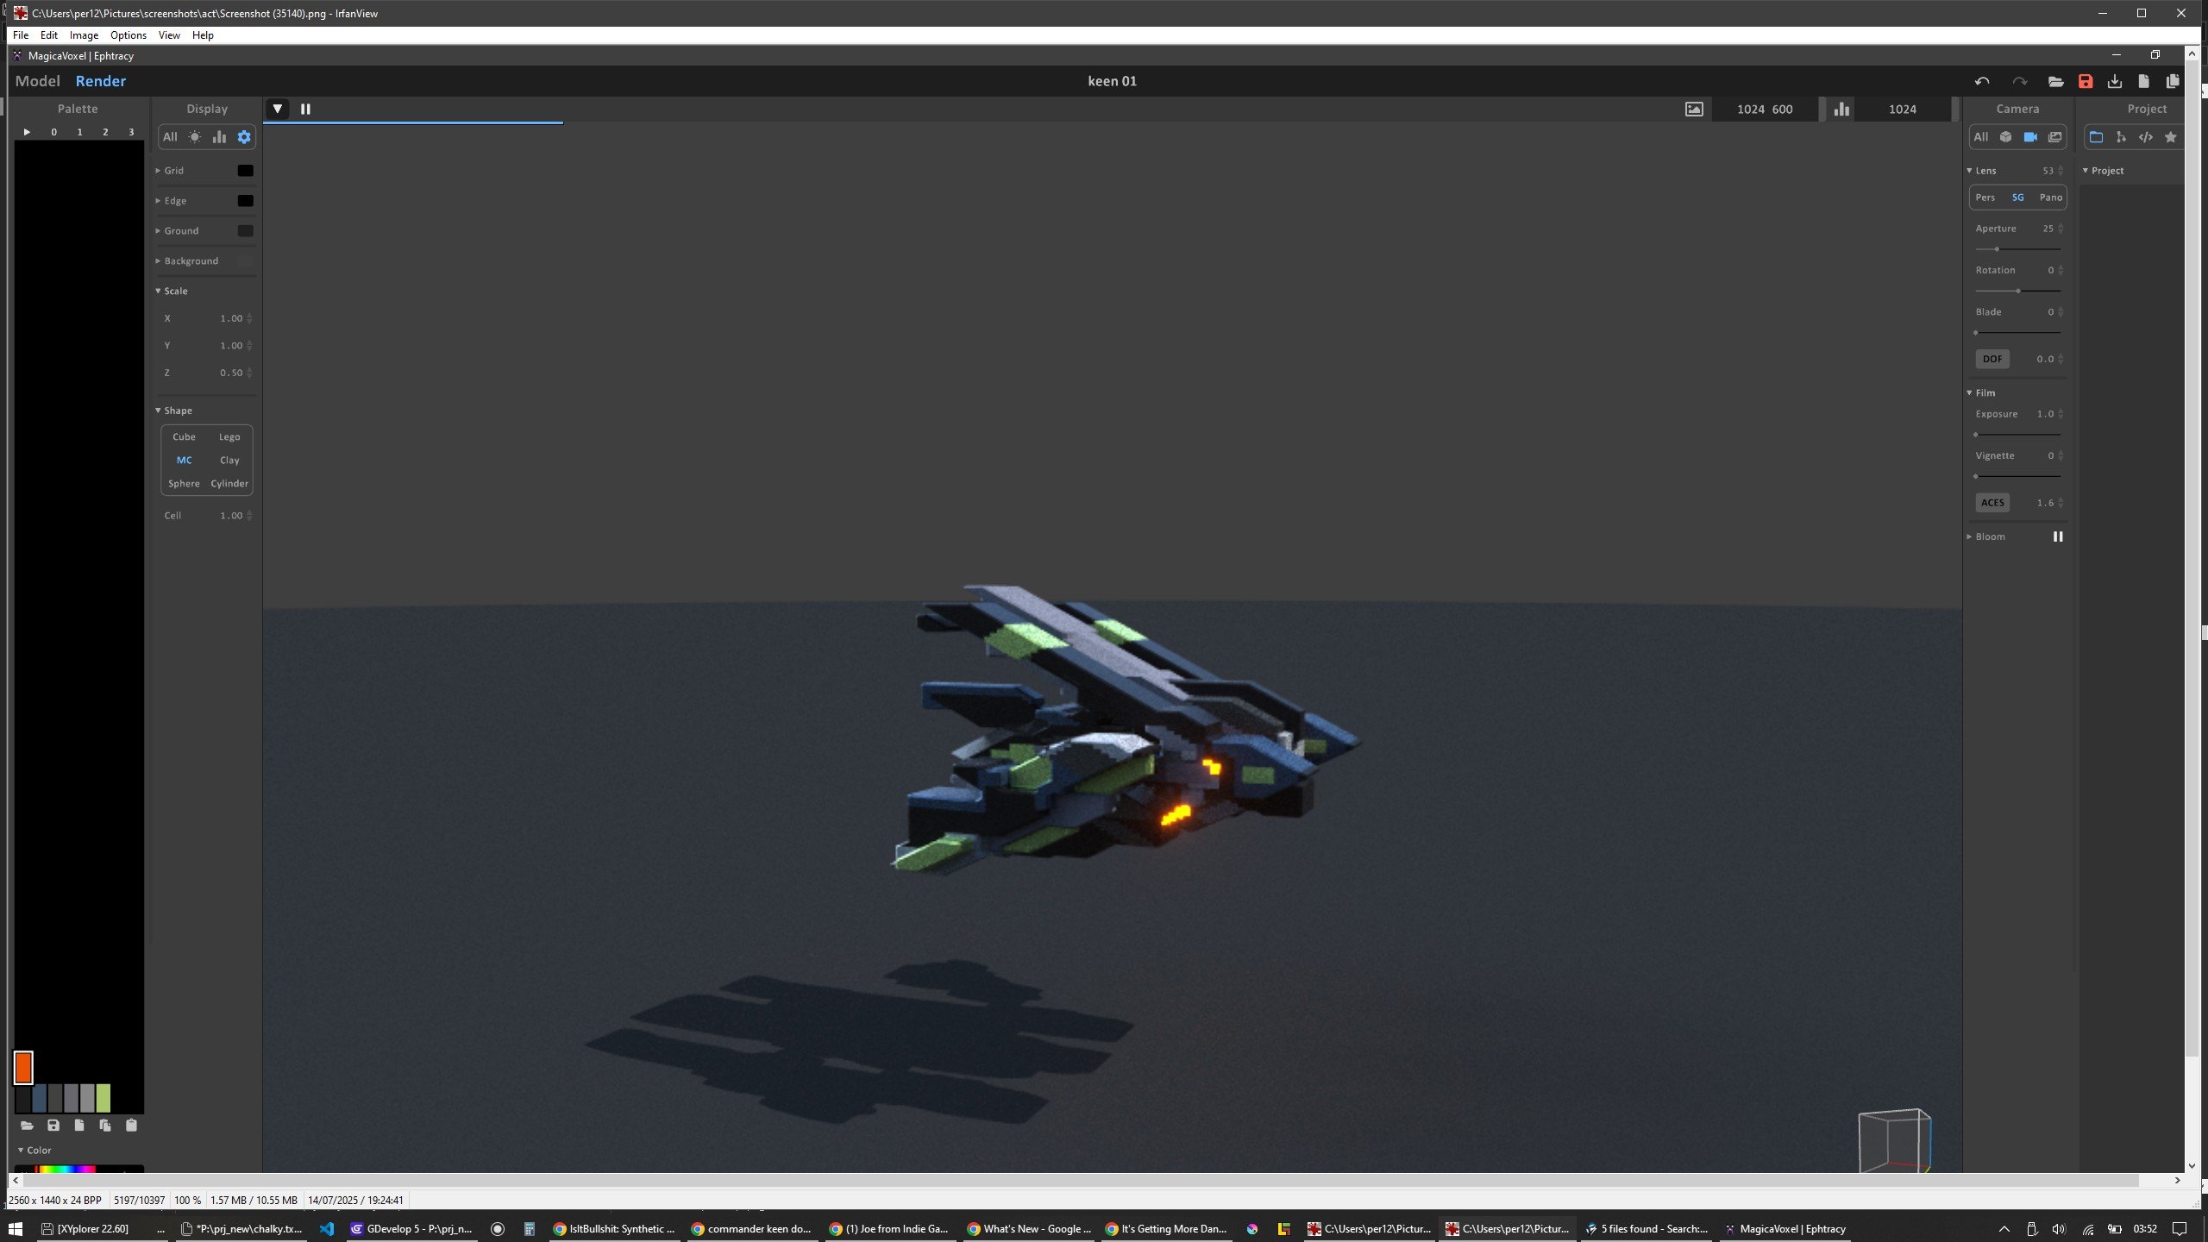The width and height of the screenshot is (2208, 1242).
Task: Switch to the Model tab
Action: click(x=38, y=81)
